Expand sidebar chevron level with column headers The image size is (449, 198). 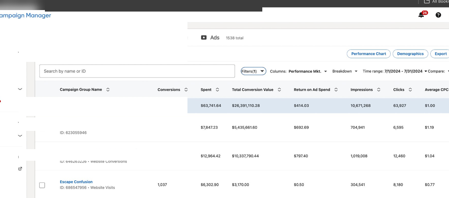[20, 89]
